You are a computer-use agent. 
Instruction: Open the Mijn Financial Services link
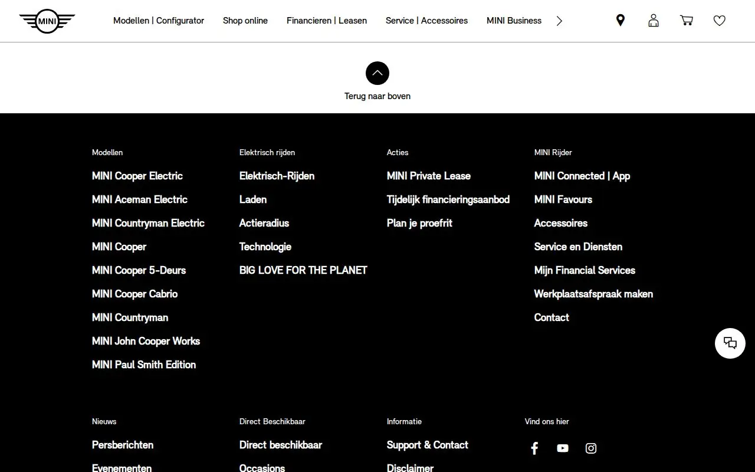585,270
